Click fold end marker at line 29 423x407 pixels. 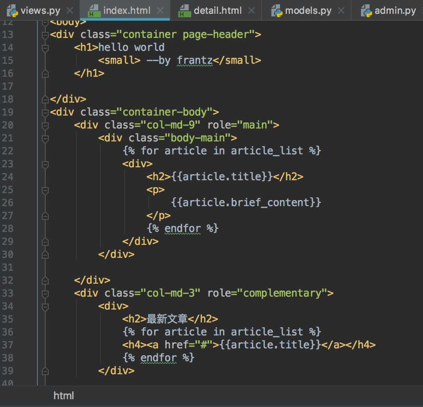(45, 242)
